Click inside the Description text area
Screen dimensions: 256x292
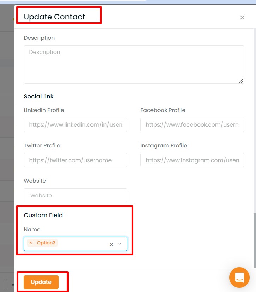[134, 65]
